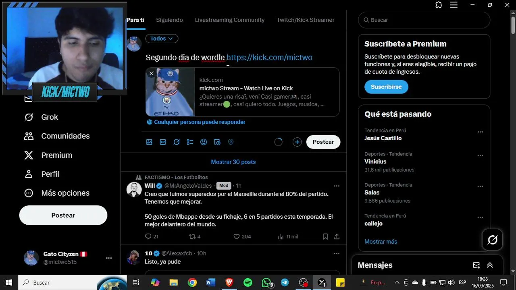
Task: Click the volume icon in system tray
Action: [x=451, y=282]
